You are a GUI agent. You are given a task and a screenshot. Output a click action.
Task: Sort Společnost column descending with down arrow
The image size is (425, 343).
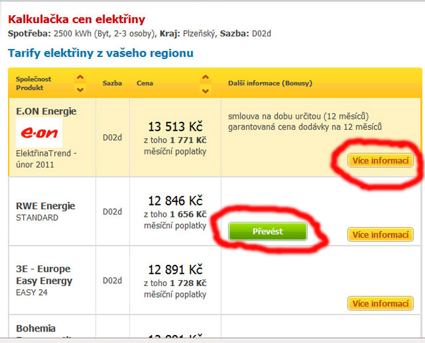(x=80, y=89)
